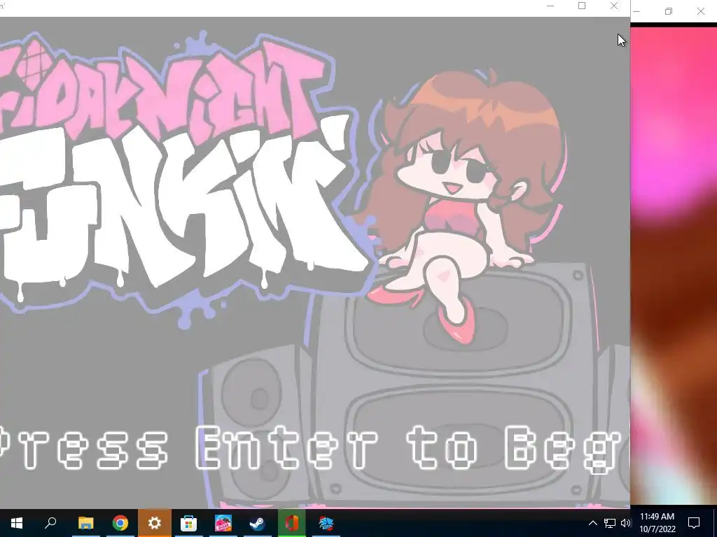Close the background pink window
The image size is (717, 537).
[x=700, y=11]
